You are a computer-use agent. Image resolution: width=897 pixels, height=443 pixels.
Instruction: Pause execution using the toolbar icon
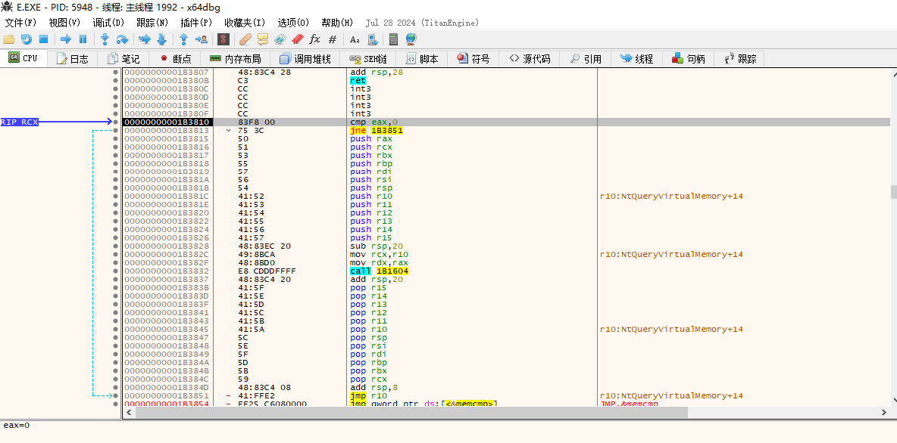pos(83,39)
